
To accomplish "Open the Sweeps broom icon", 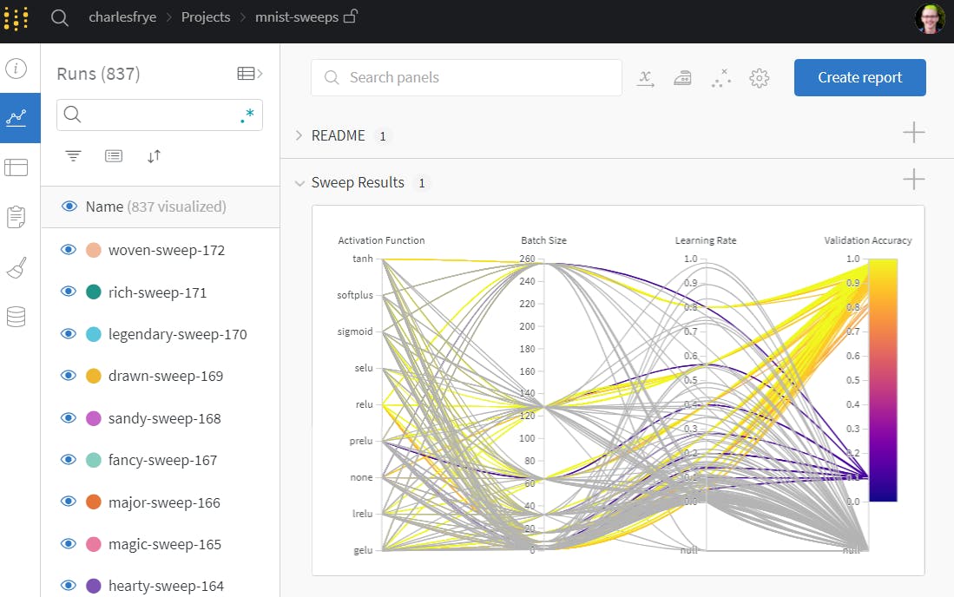I will pyautogui.click(x=16, y=267).
